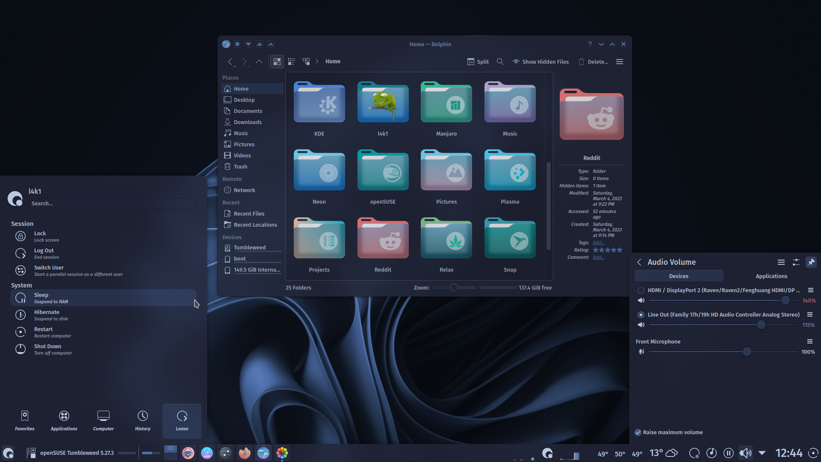Click Delete button in Dolphin toolbar

click(x=594, y=62)
